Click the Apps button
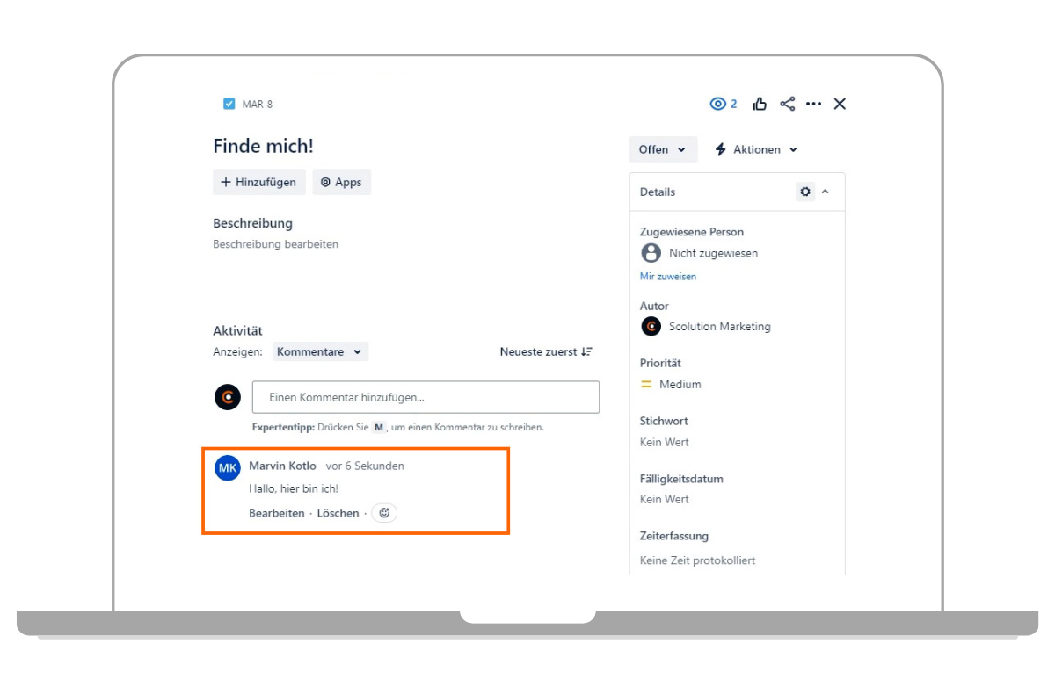The image size is (1055, 694). coord(341,182)
